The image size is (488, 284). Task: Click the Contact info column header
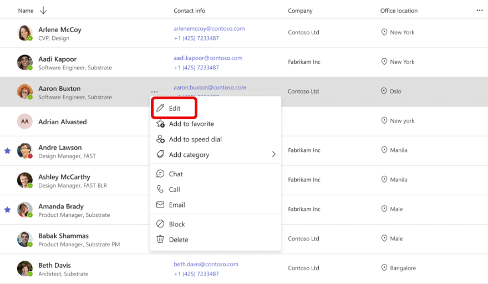click(x=189, y=11)
